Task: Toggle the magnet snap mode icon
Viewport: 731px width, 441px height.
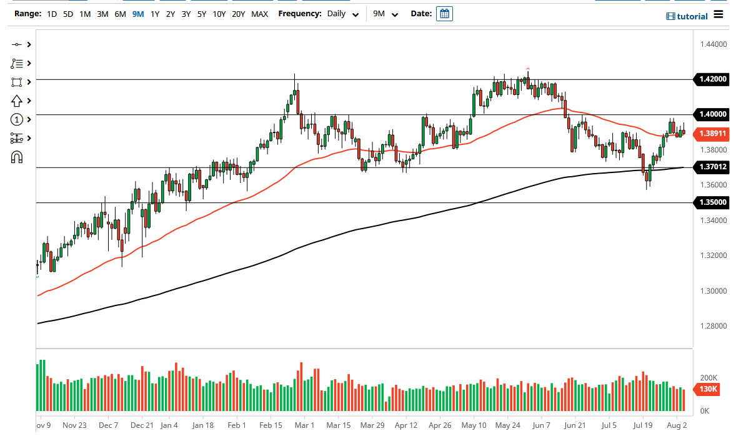Action: (16, 157)
